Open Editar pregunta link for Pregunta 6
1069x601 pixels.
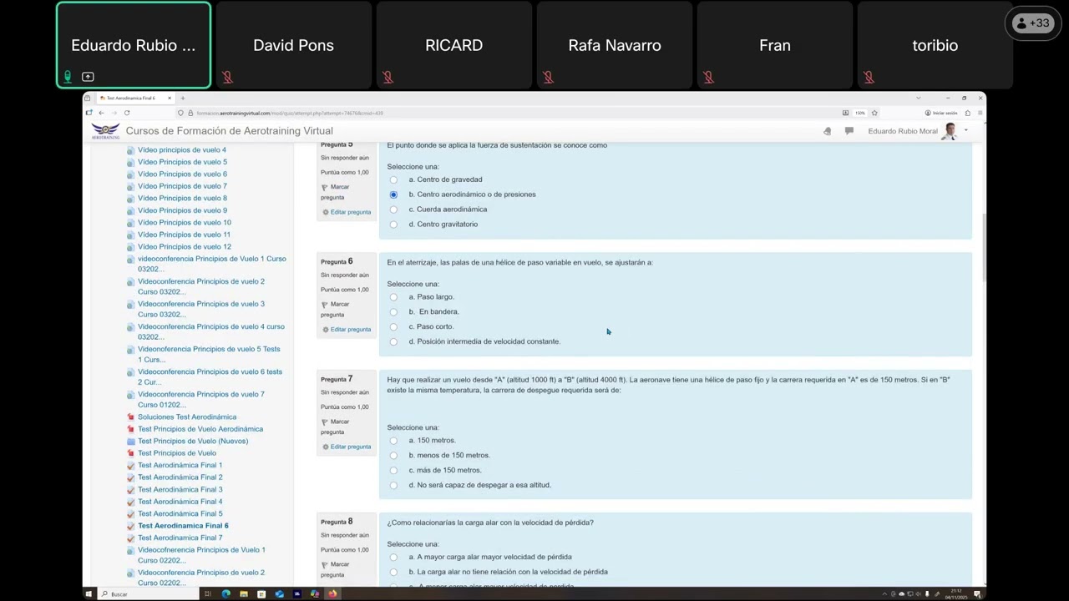350,329
